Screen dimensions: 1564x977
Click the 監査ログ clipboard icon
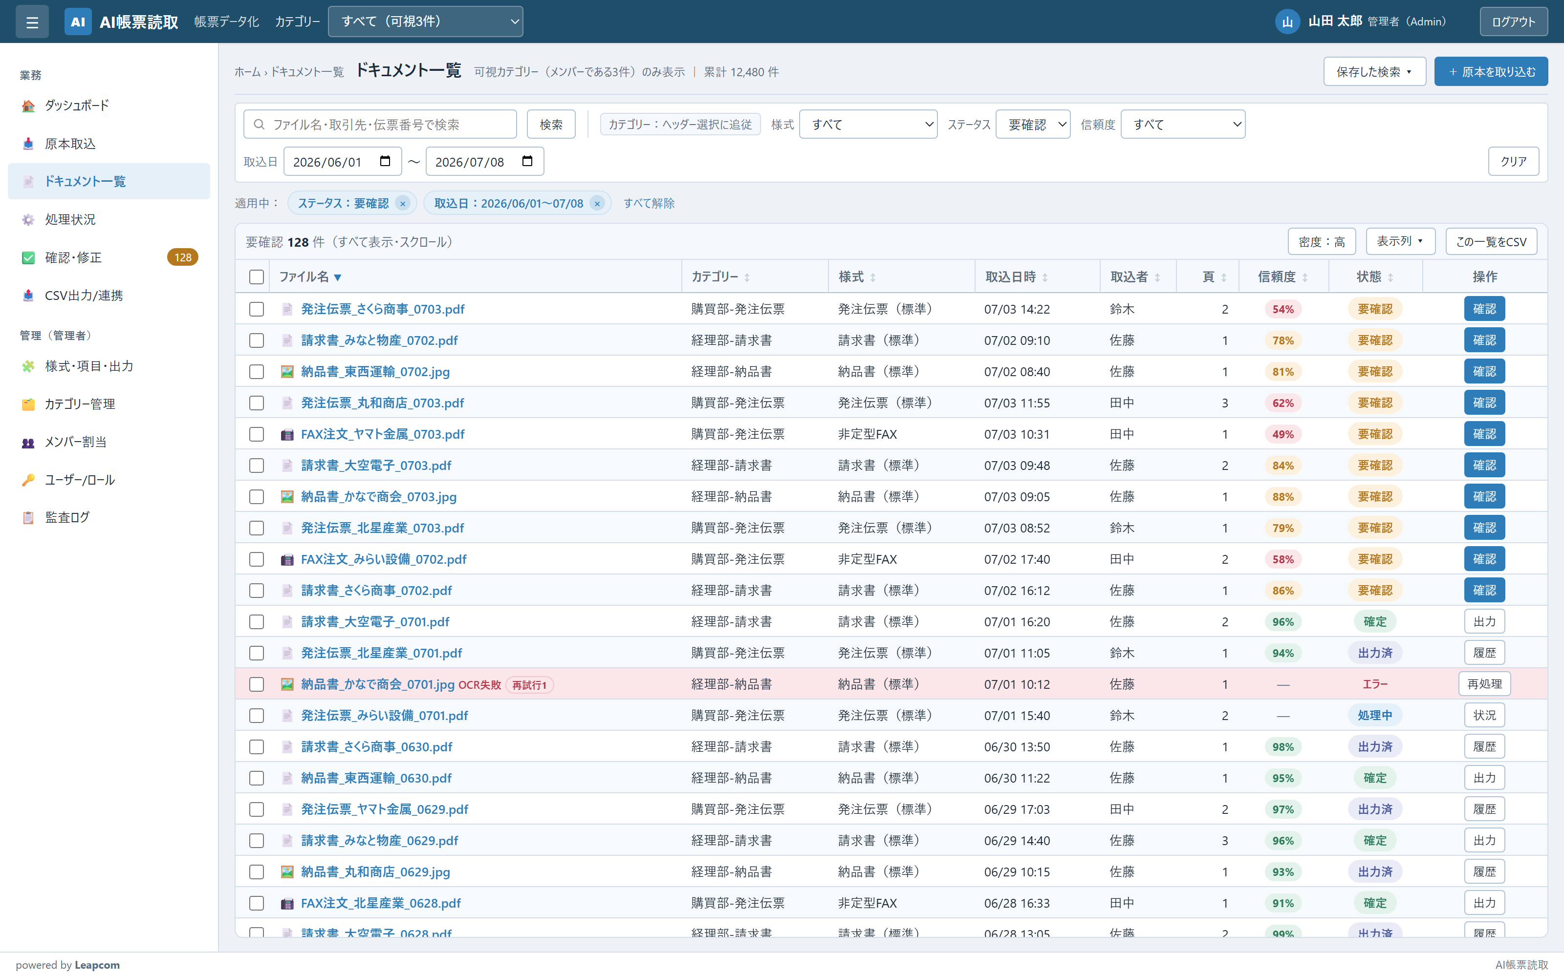28,518
